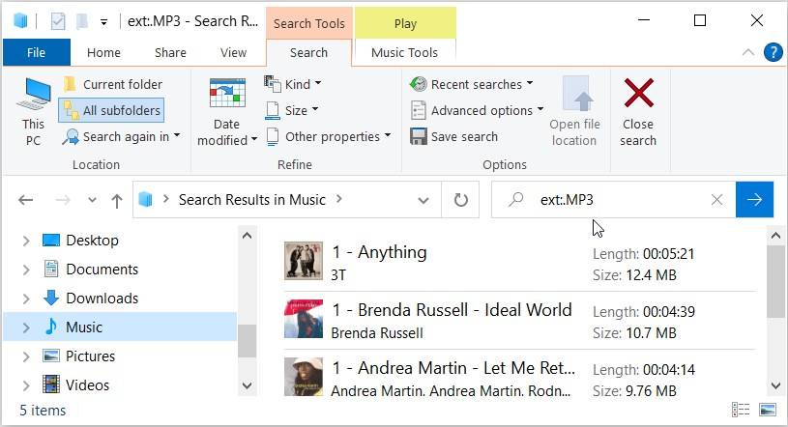
Task: Click the ext:.MP3 search box
Action: pos(613,200)
